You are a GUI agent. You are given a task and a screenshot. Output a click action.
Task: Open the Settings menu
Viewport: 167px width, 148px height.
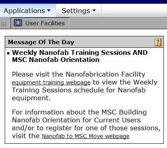click(x=79, y=11)
